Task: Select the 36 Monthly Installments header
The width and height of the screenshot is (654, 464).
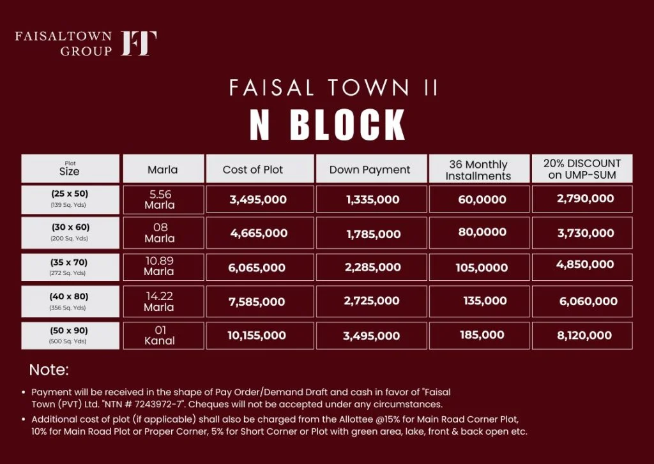Action: (478, 170)
